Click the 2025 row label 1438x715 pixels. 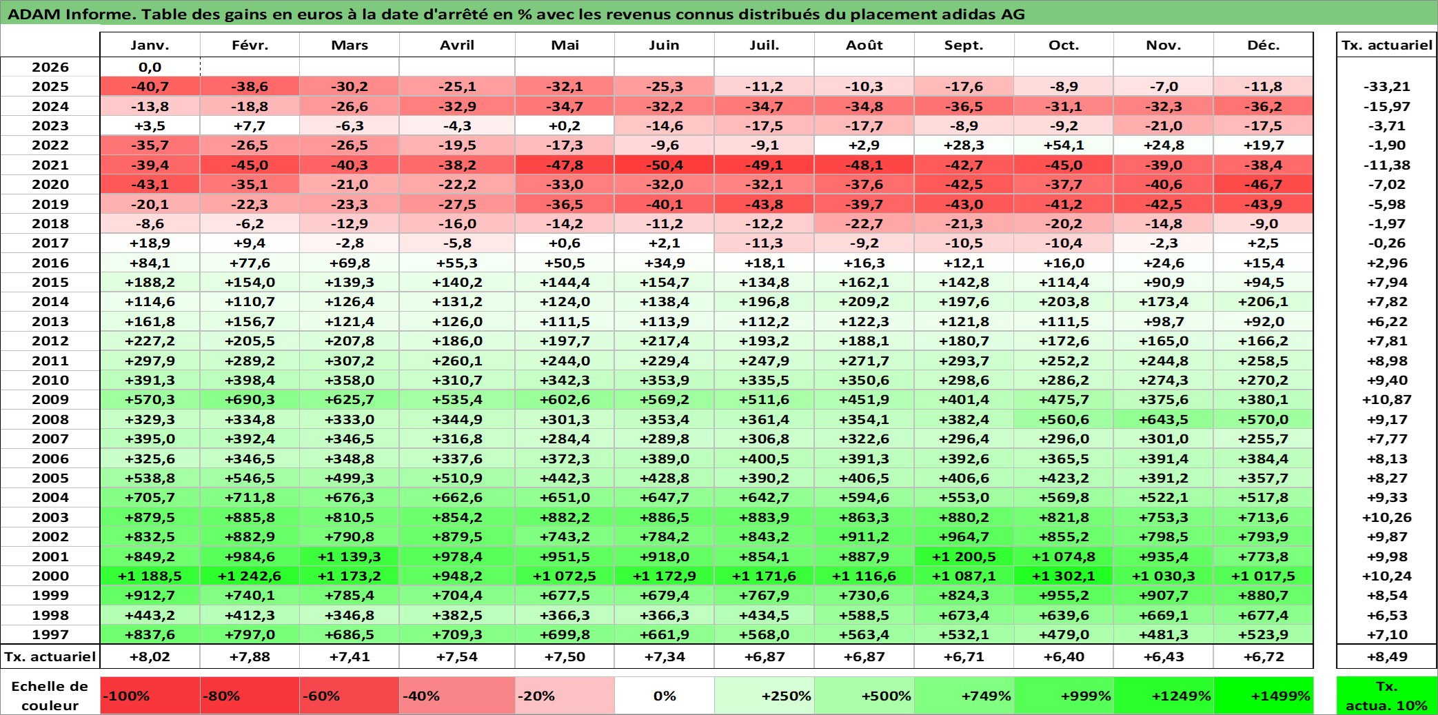(x=50, y=86)
